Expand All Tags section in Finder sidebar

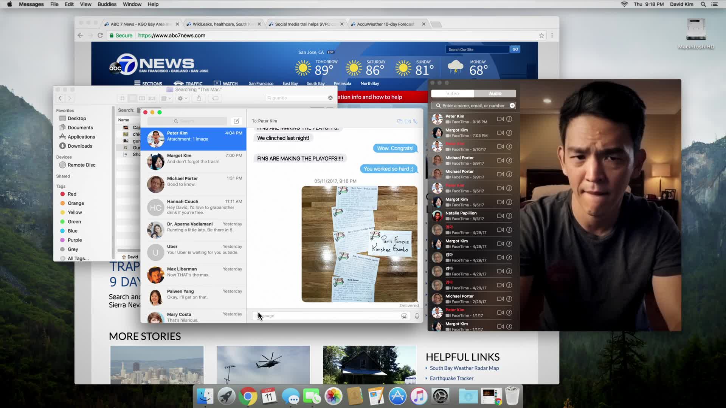click(x=78, y=258)
